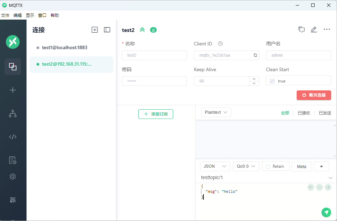
Task: Toggle the Retain radio option
Action: point(268,166)
